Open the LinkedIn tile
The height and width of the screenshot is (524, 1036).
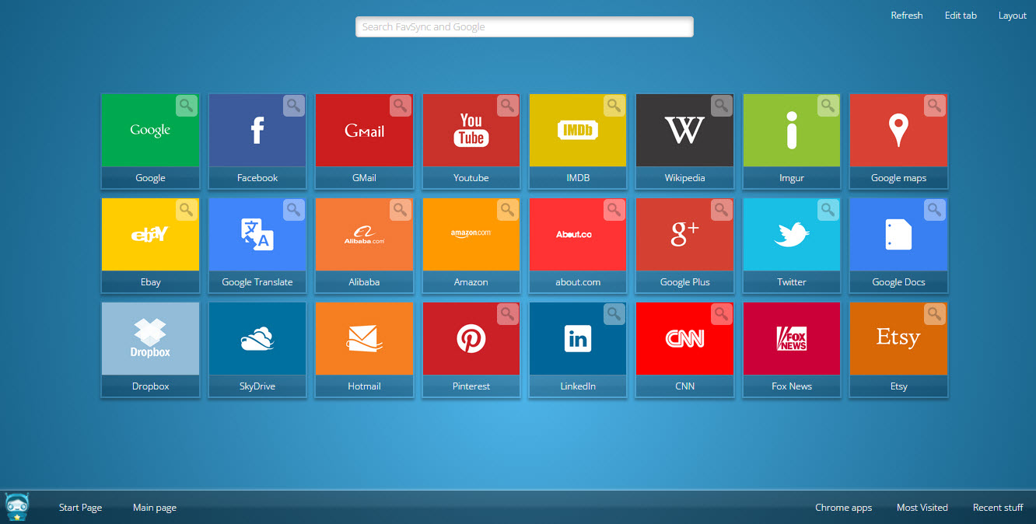(x=578, y=340)
